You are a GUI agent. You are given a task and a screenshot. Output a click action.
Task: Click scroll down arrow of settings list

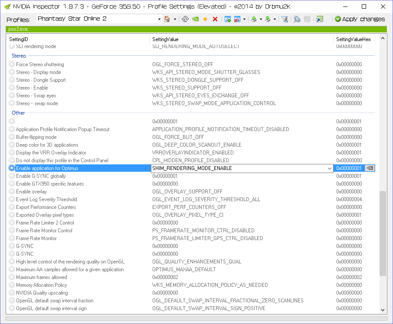383,310
